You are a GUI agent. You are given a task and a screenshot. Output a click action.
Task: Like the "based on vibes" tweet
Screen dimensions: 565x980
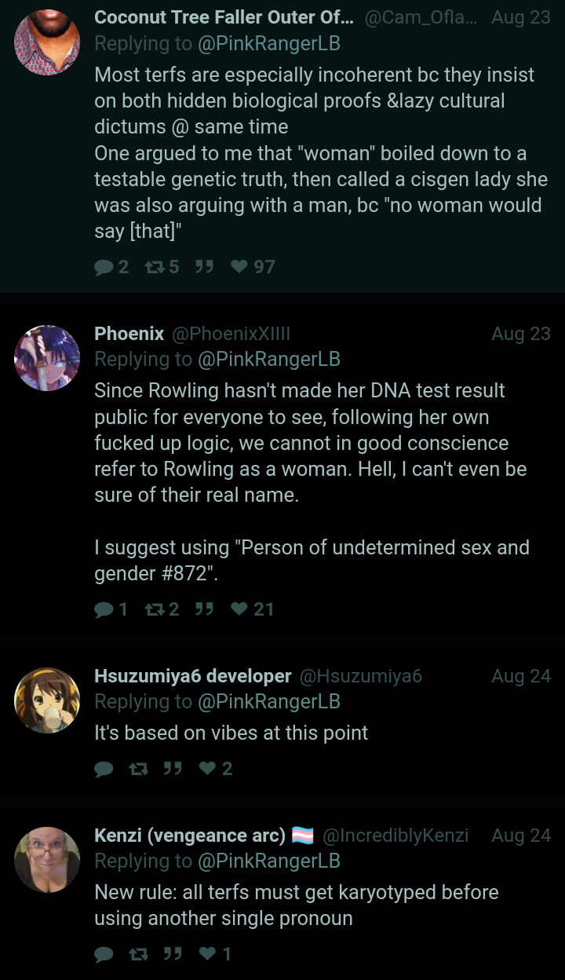[207, 769]
